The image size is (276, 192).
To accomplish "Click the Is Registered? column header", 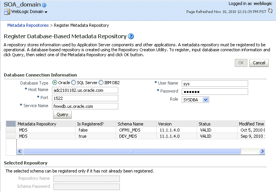I will [96, 124].
